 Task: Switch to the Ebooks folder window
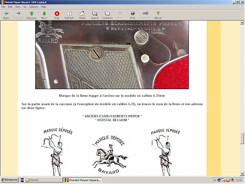point(43,180)
